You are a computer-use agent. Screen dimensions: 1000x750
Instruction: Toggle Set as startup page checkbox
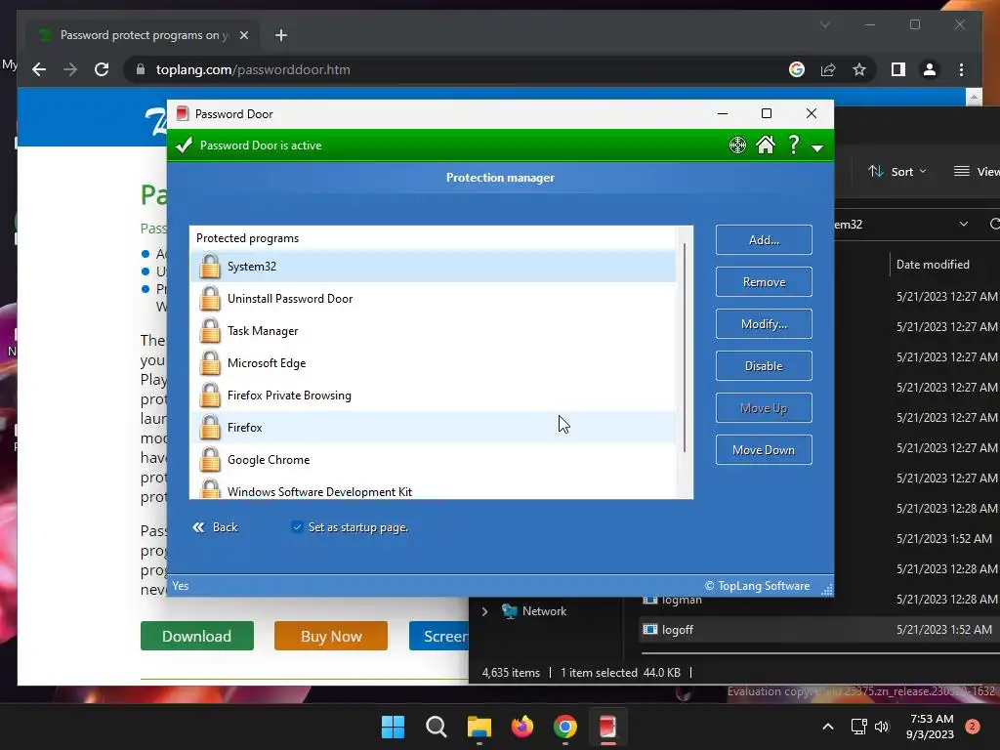(297, 526)
